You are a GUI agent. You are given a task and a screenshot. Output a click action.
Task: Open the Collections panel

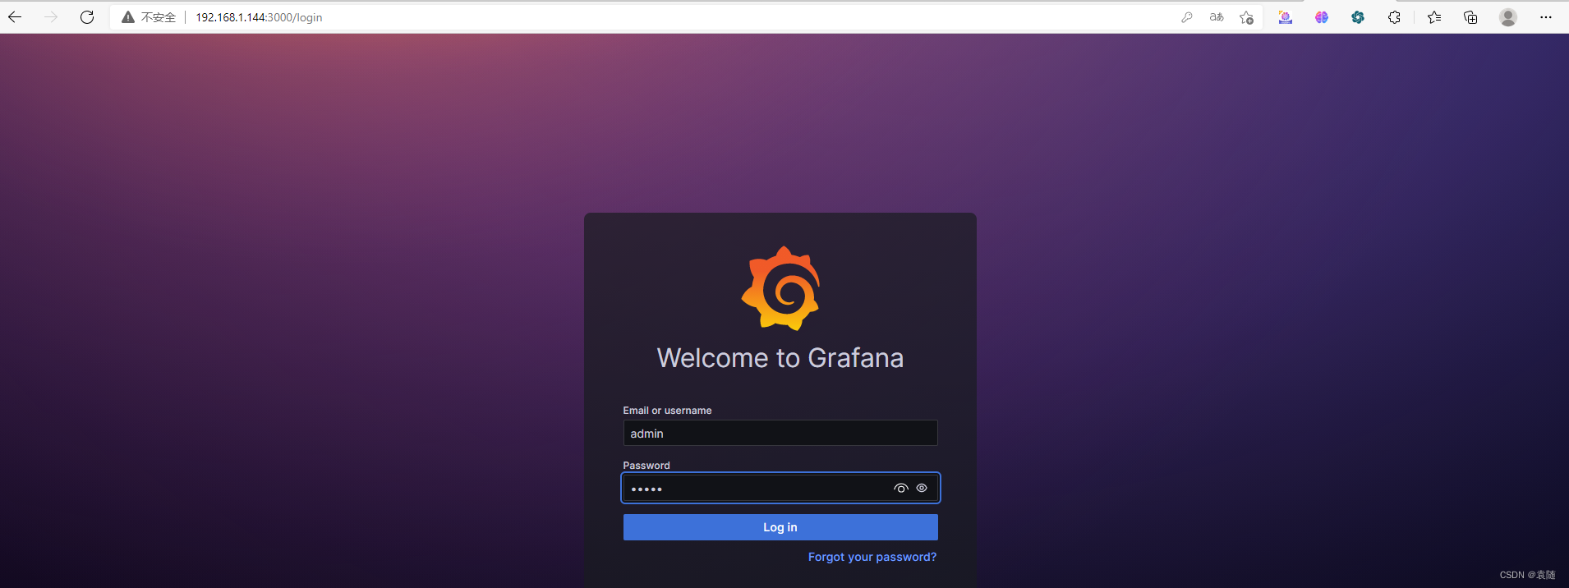[x=1470, y=17]
